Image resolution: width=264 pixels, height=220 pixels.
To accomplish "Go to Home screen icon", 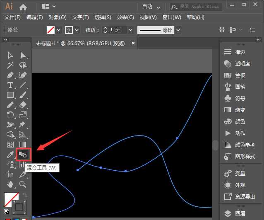I will click(23, 7).
